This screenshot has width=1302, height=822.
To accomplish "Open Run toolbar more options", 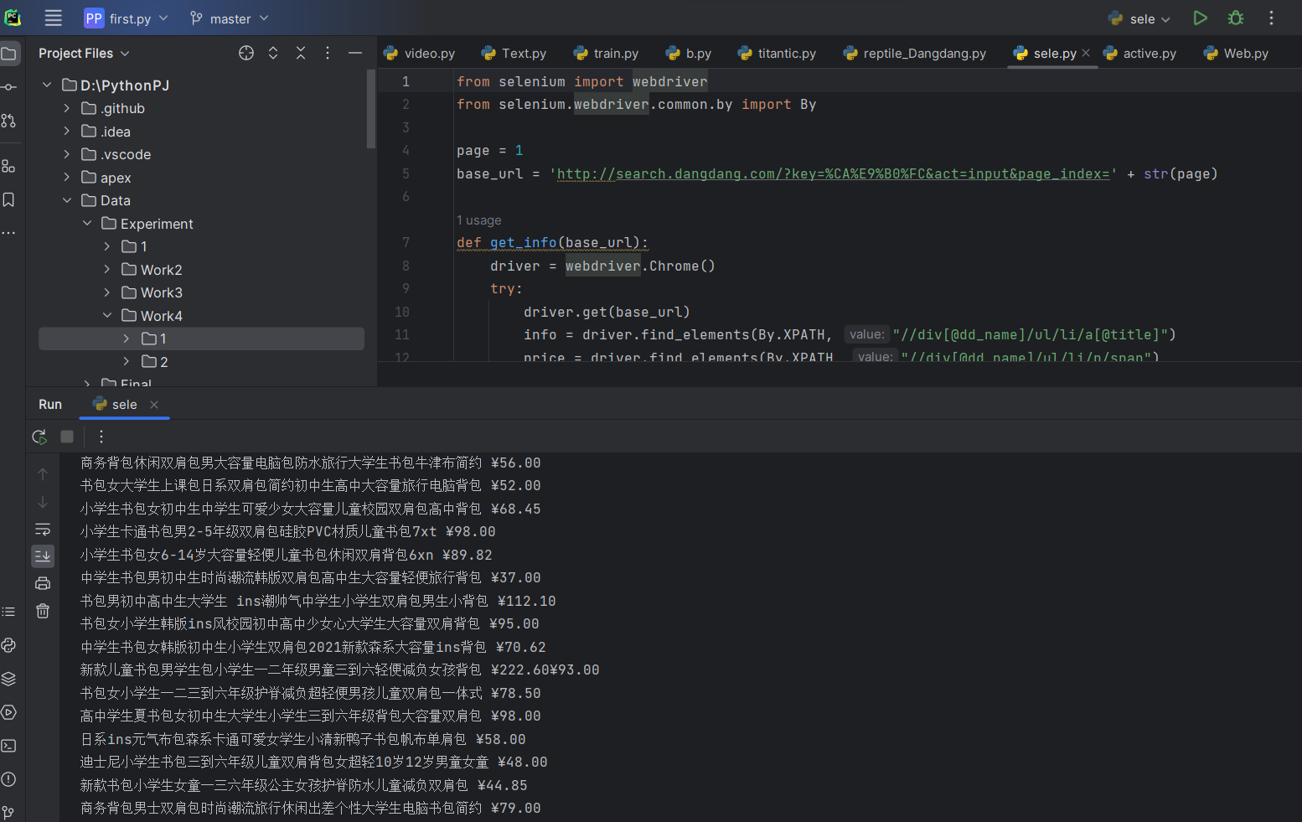I will tap(101, 437).
